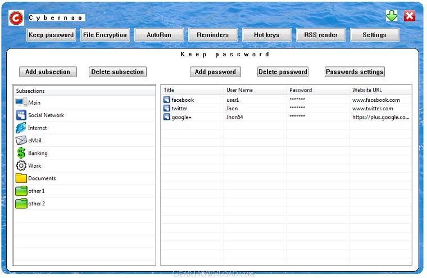Viewport: 427px width, 278px height.
Task: Click the Cybernao title text
Action: point(56,18)
